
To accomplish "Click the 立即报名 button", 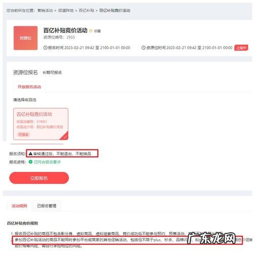I will click(x=39, y=178).
